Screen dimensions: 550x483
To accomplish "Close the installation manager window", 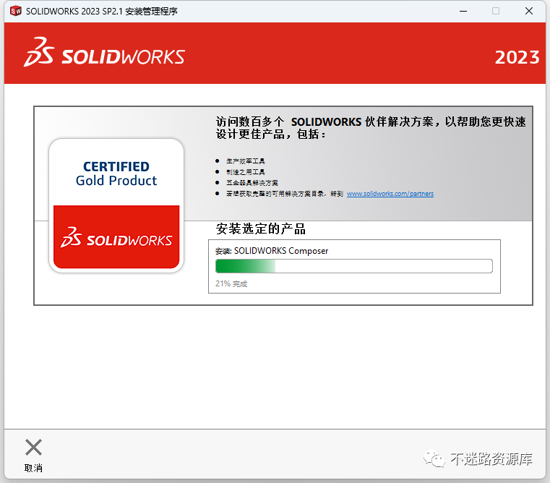I will coord(529,12).
